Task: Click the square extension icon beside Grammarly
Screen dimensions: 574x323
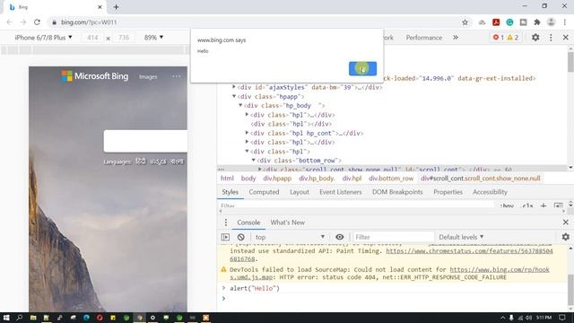Action: (x=524, y=22)
